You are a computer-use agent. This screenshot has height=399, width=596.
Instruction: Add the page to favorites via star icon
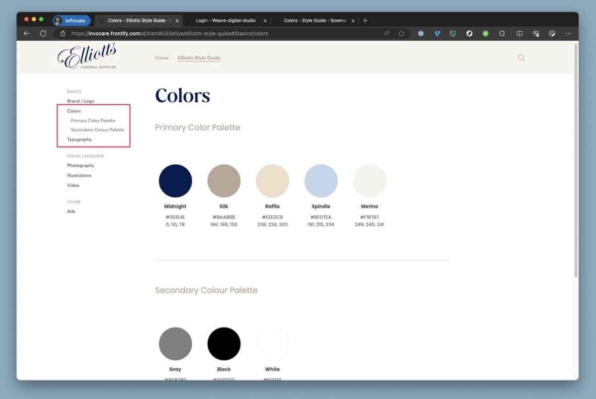(402, 33)
